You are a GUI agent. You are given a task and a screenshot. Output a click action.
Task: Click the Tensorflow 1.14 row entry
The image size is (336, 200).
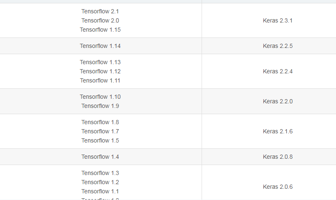(100, 46)
